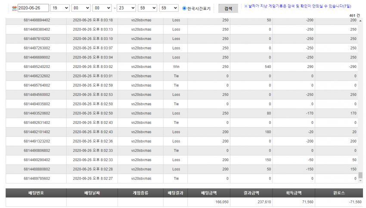This screenshot has height=208, width=366.
Task: Click the 윈로스 column header
Action: (339, 193)
